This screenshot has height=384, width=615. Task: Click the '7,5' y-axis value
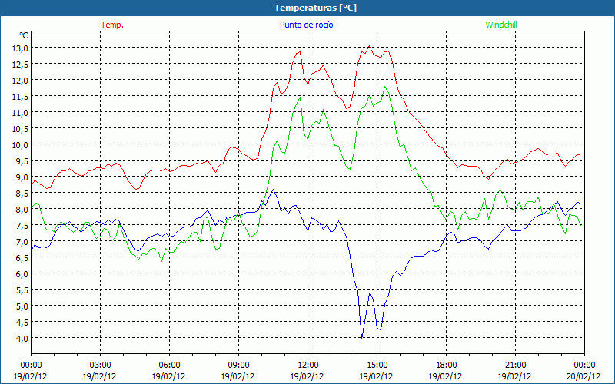(22, 226)
